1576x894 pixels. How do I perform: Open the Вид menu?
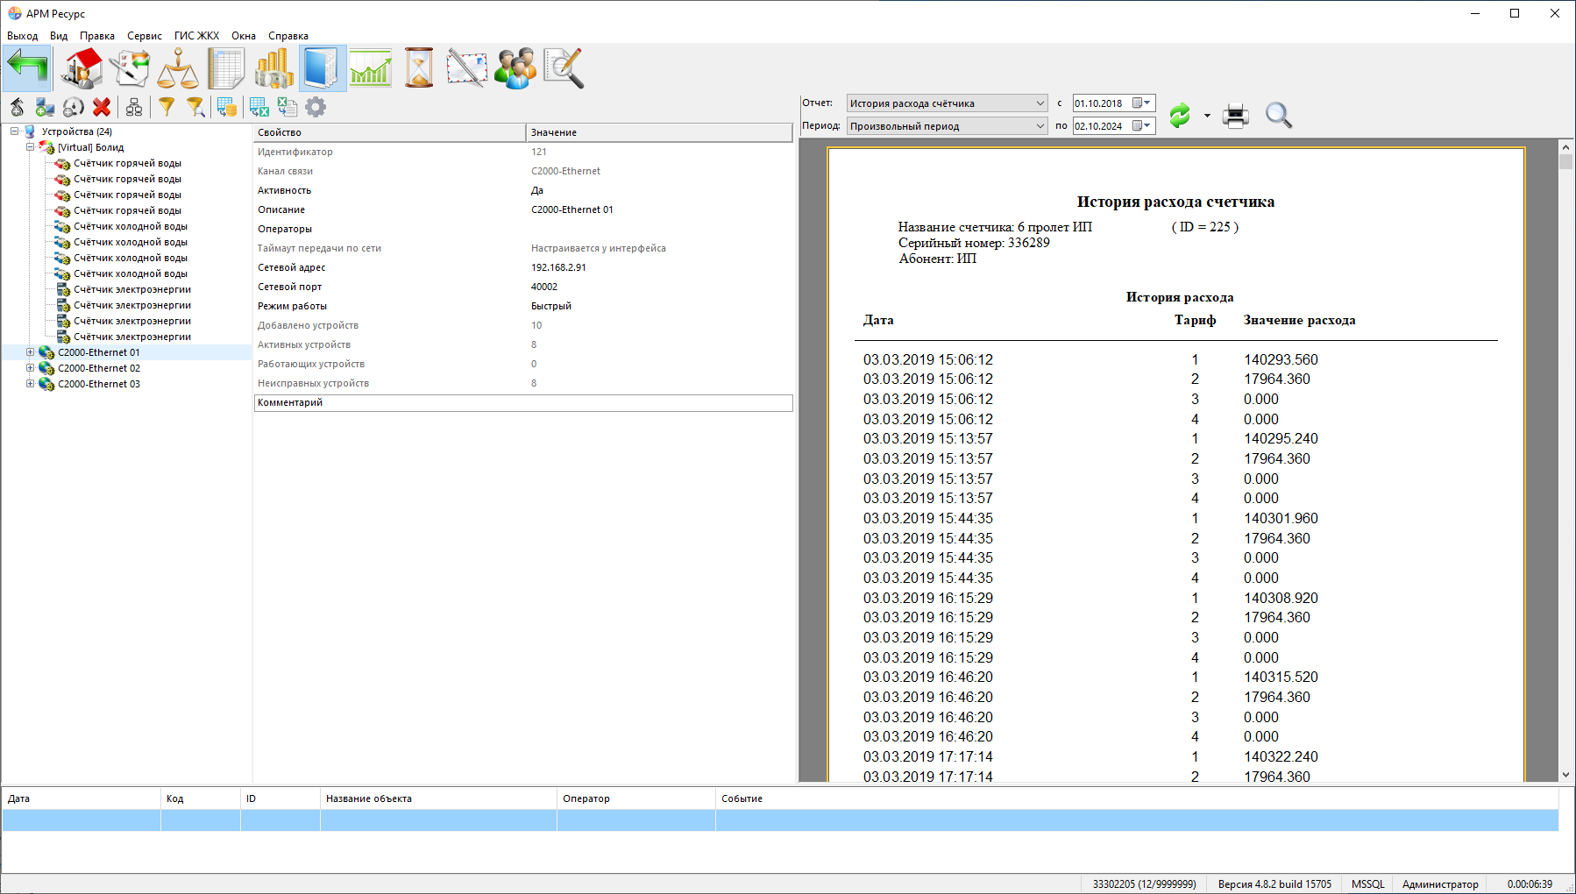[59, 36]
